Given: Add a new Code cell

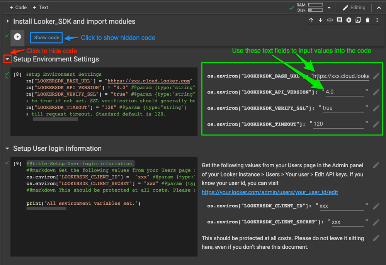Looking at the screenshot, I should pyautogui.click(x=18, y=7).
